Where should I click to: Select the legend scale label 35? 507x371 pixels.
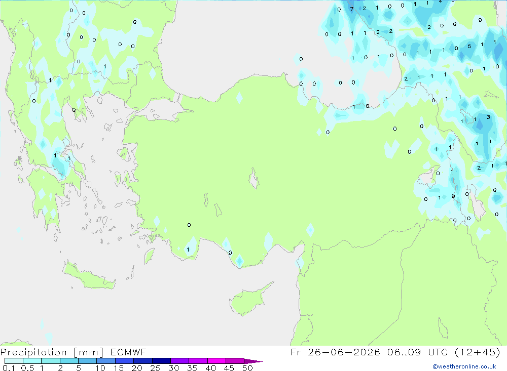(x=192, y=368)
